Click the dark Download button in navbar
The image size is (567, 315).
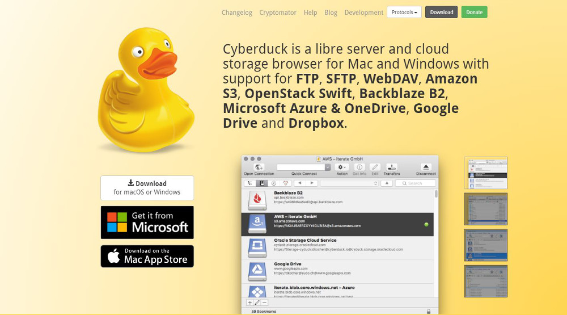point(442,12)
